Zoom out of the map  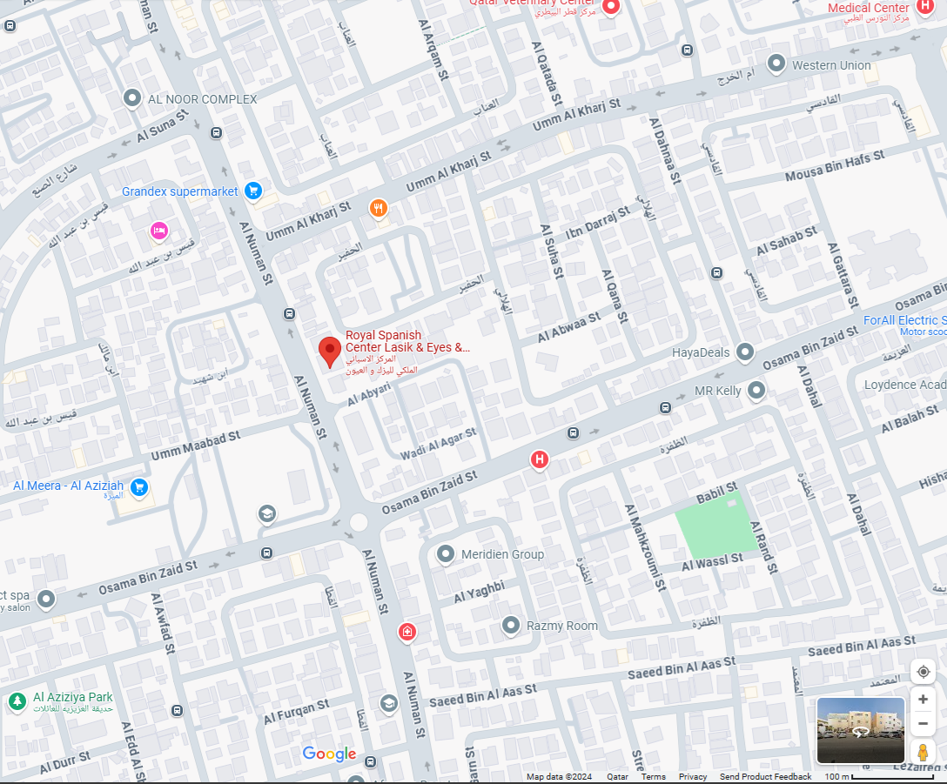click(923, 724)
